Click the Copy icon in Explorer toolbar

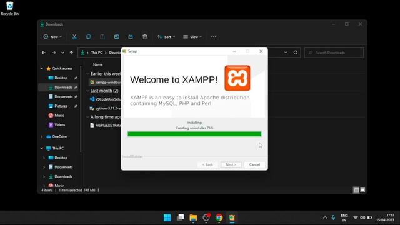click(x=88, y=37)
